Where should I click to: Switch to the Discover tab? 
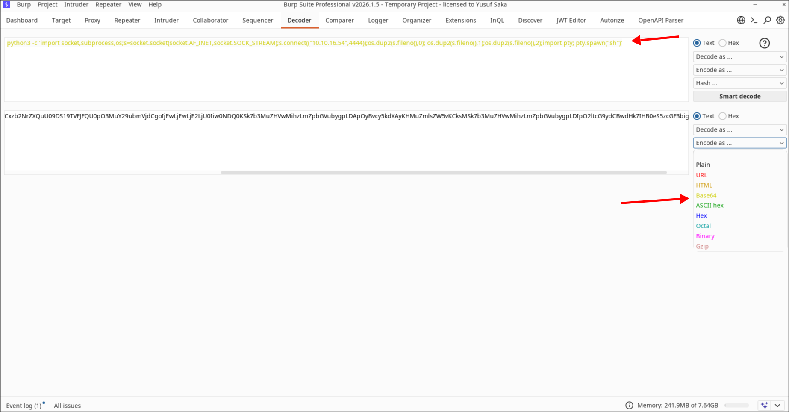[x=530, y=20]
